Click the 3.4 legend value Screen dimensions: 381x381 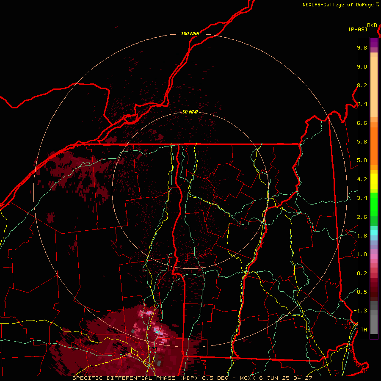(362, 198)
